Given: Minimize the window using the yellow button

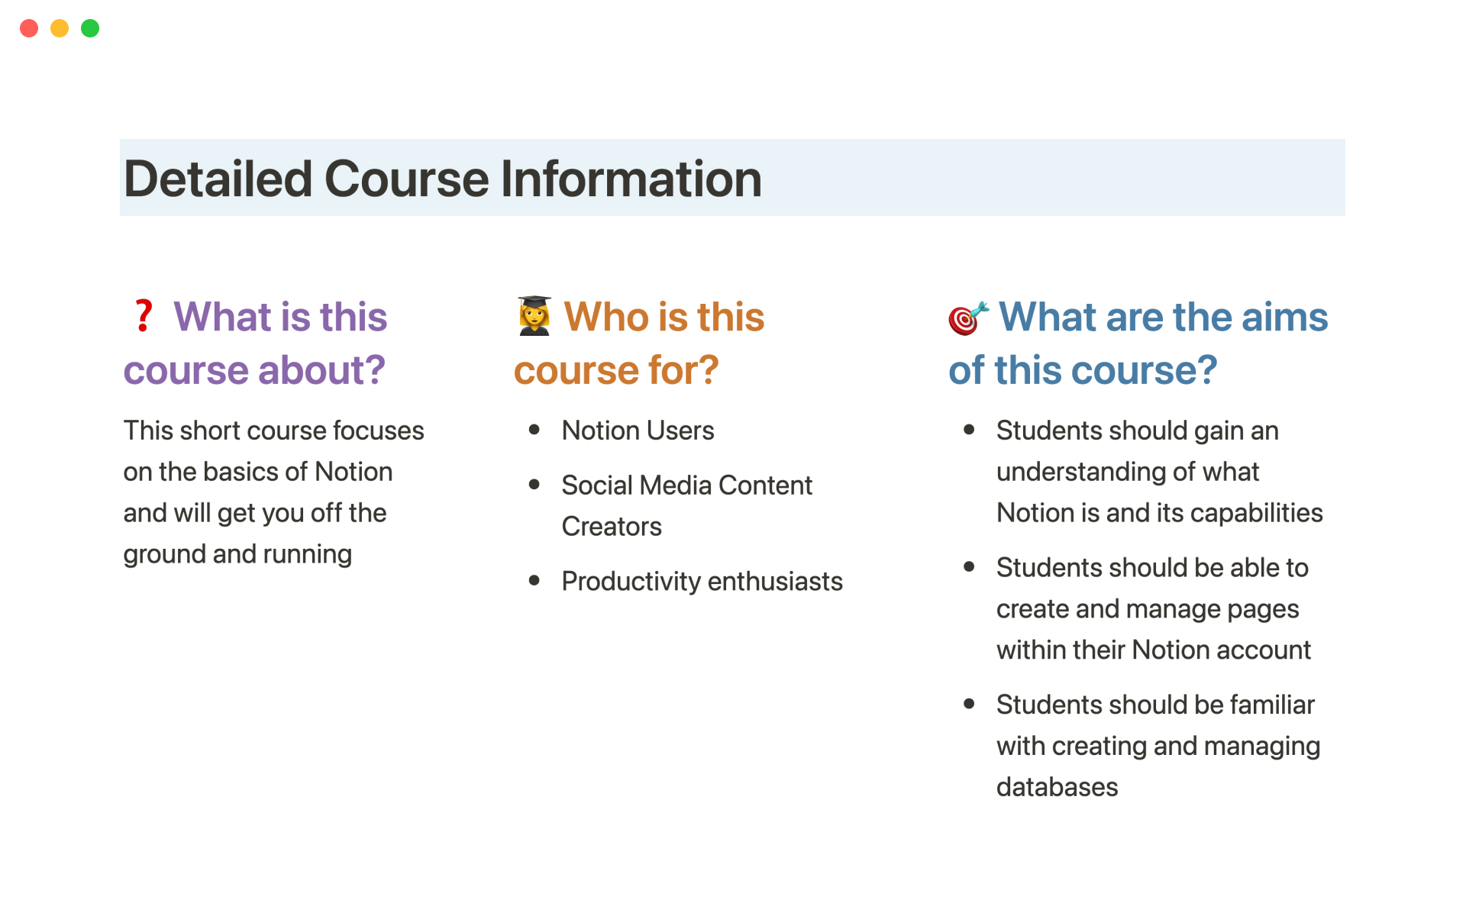Looking at the screenshot, I should [60, 28].
